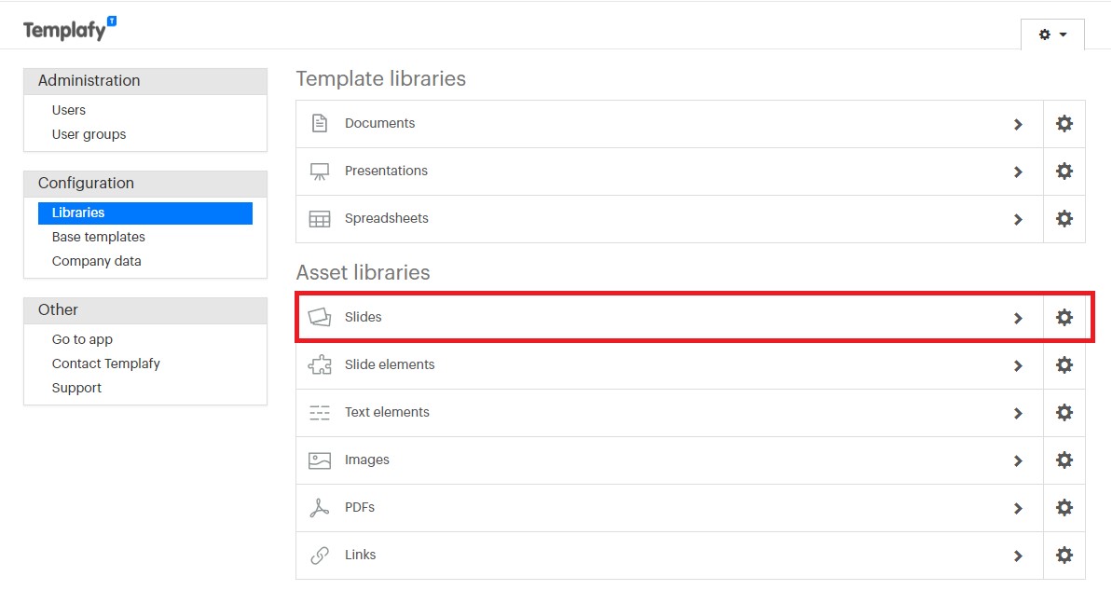Expand the Presentations library chevron
The width and height of the screenshot is (1112, 590).
[1018, 171]
